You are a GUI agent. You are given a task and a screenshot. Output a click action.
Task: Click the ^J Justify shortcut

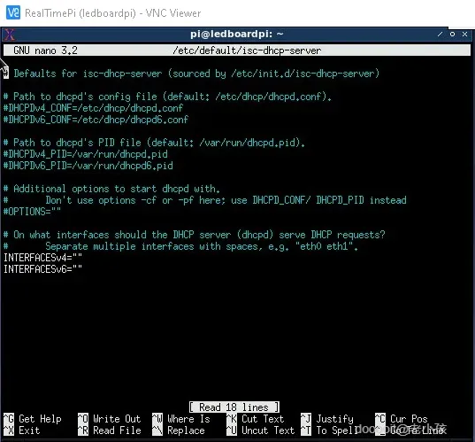(327, 419)
